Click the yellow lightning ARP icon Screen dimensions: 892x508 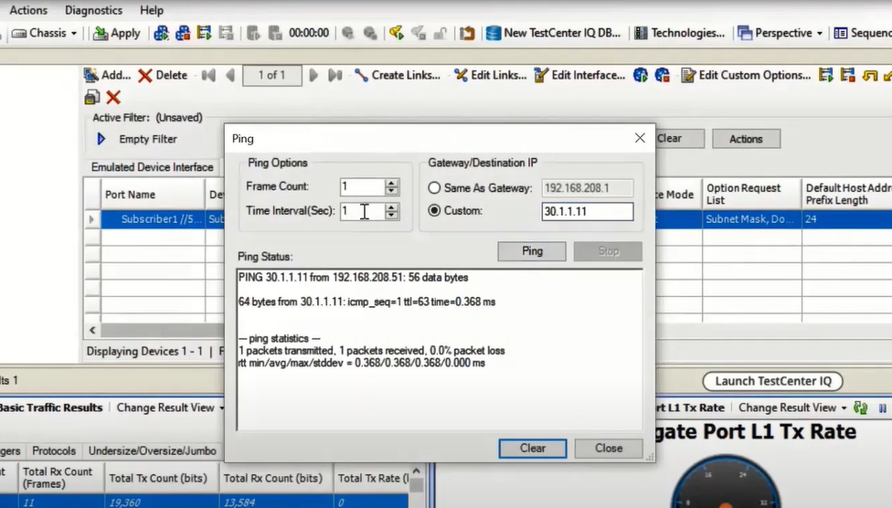[x=397, y=33]
